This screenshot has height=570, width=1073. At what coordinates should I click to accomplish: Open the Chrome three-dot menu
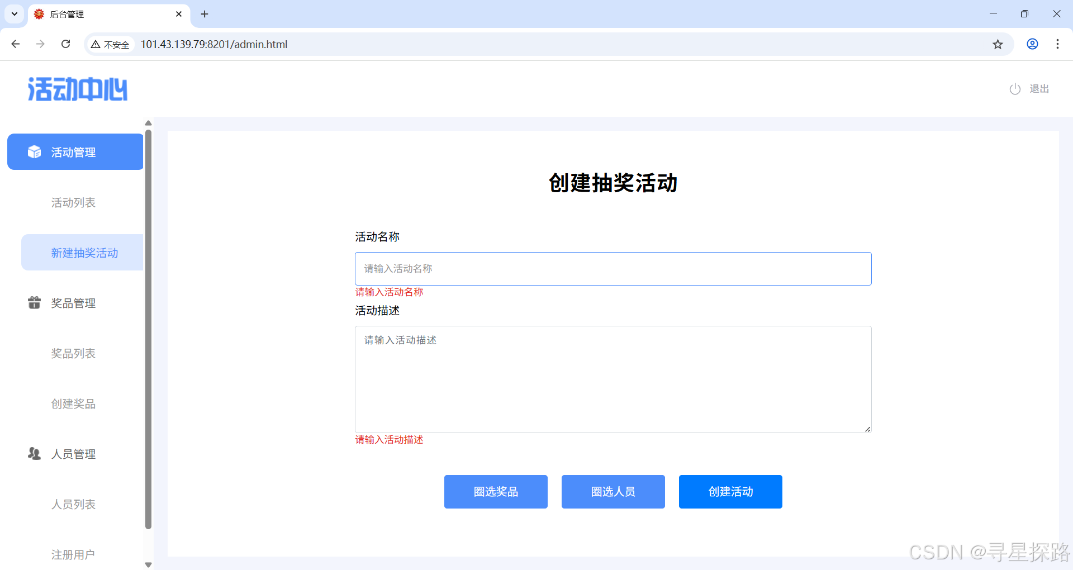[1057, 44]
